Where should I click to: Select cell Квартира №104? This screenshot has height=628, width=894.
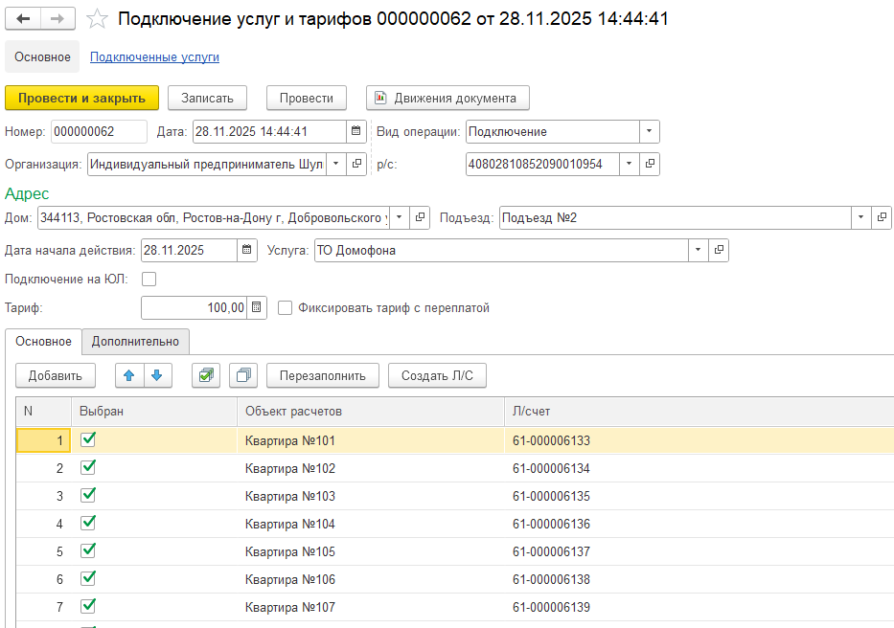[x=371, y=524]
